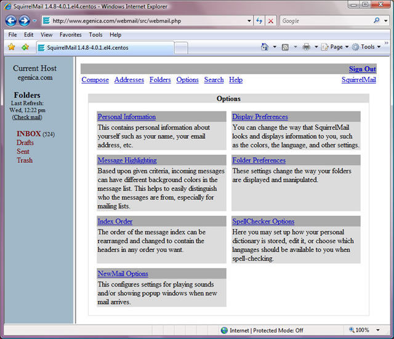
Task: Open NewMail Options
Action: tap(123, 274)
